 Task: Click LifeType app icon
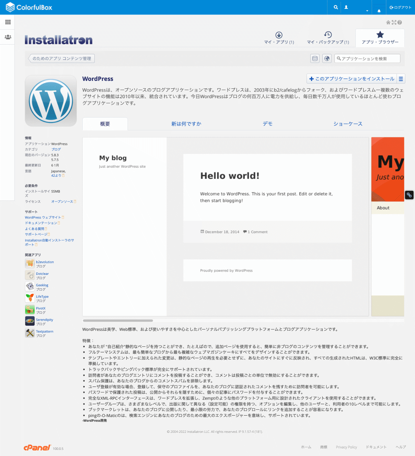(x=30, y=298)
